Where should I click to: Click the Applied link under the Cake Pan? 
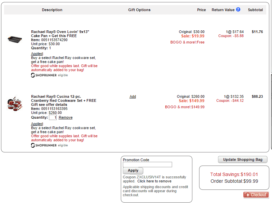pyautogui.click(x=37, y=54)
